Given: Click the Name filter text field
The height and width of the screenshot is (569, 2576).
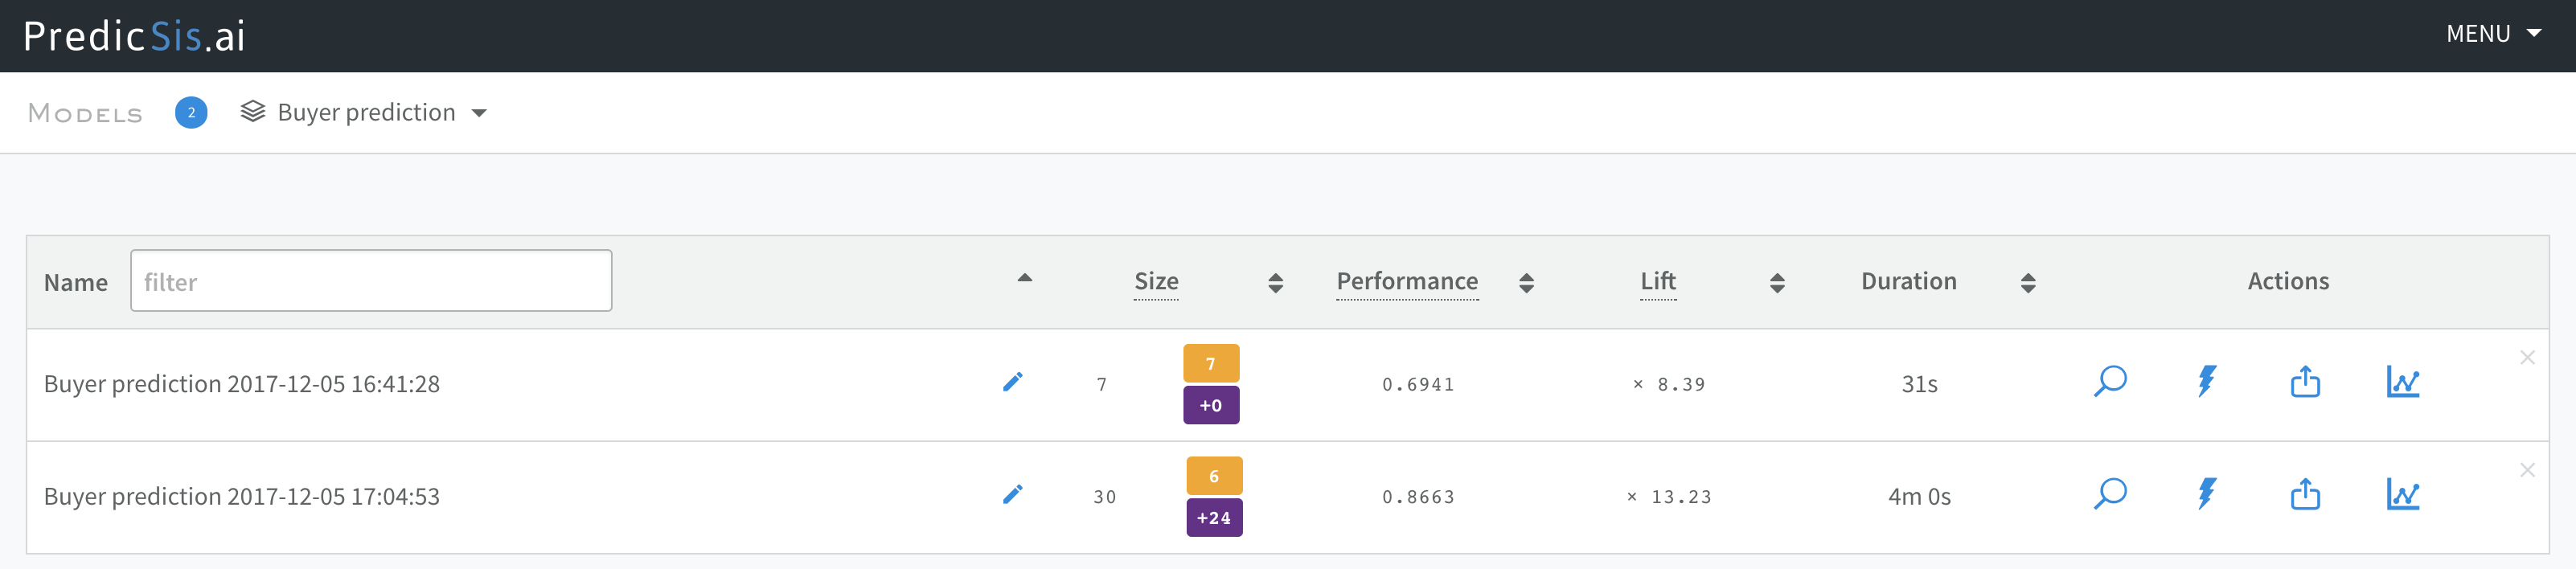Looking at the screenshot, I should (x=371, y=281).
